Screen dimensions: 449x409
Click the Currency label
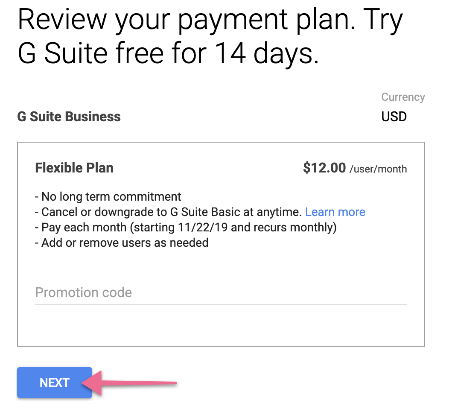(x=403, y=97)
